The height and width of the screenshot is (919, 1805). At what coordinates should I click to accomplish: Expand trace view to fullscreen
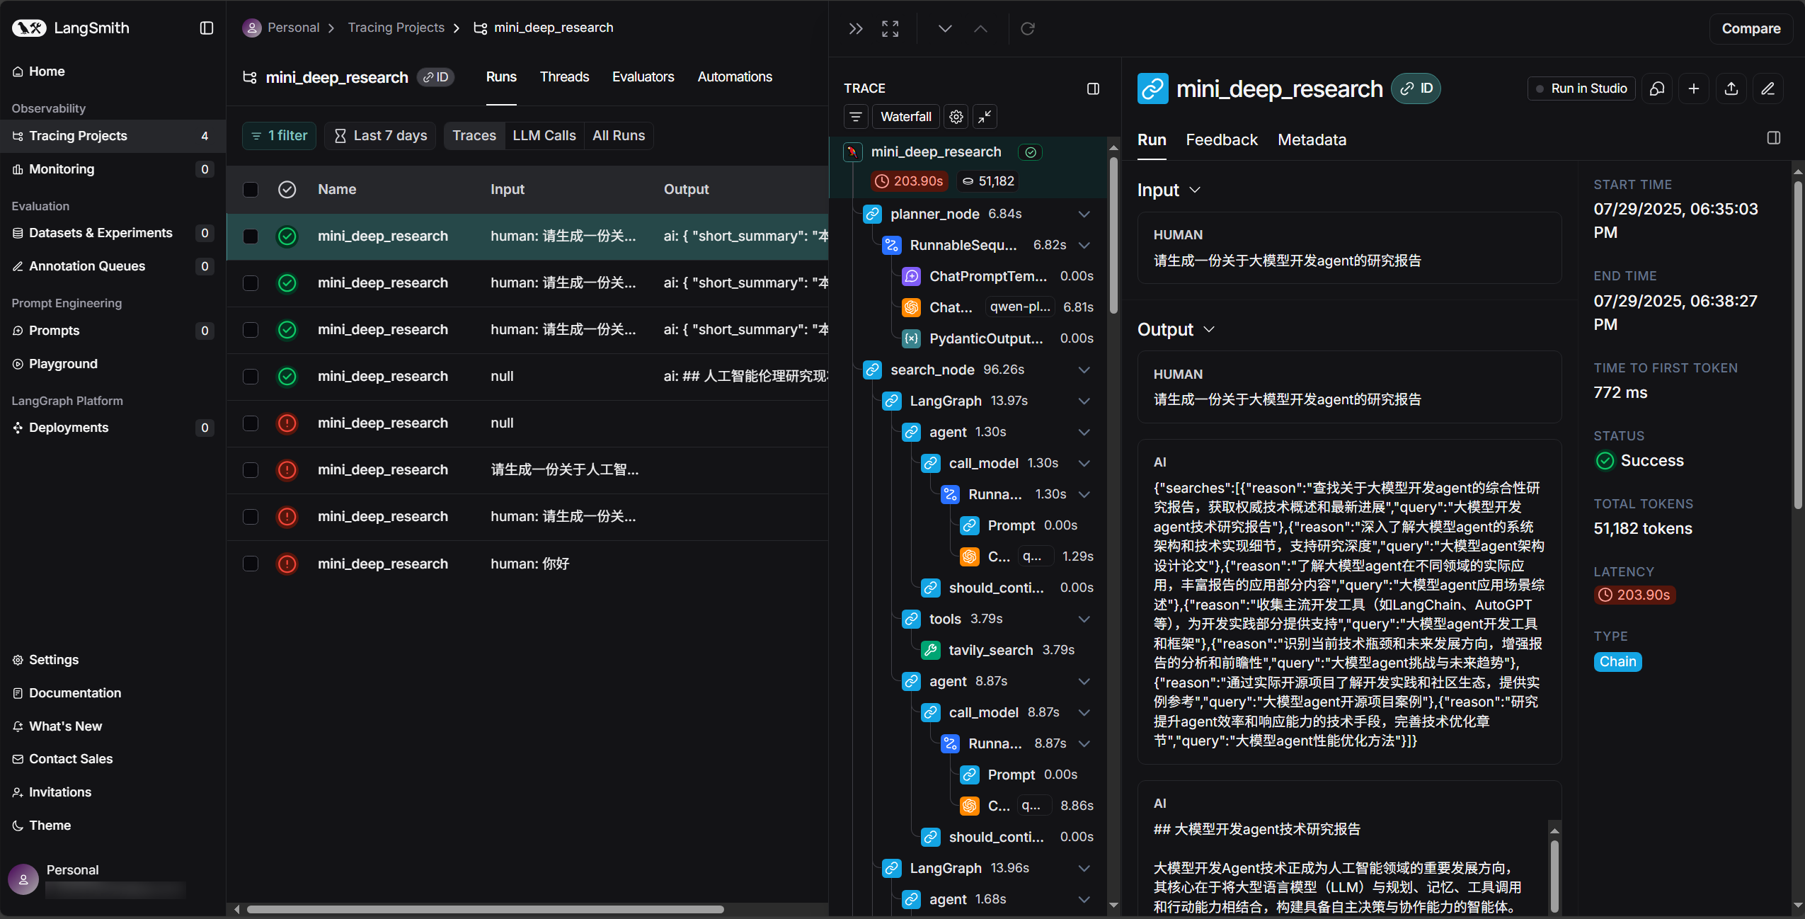click(x=890, y=29)
